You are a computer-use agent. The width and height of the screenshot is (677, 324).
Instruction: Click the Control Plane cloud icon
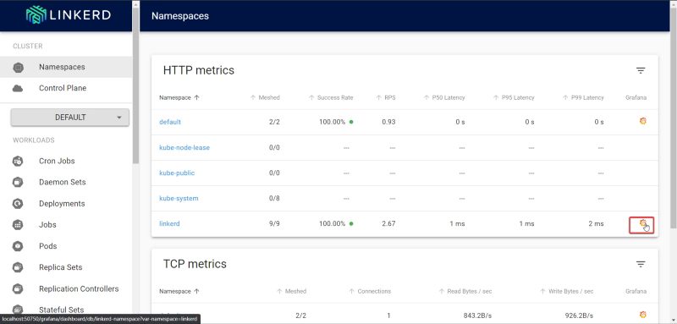click(x=18, y=89)
